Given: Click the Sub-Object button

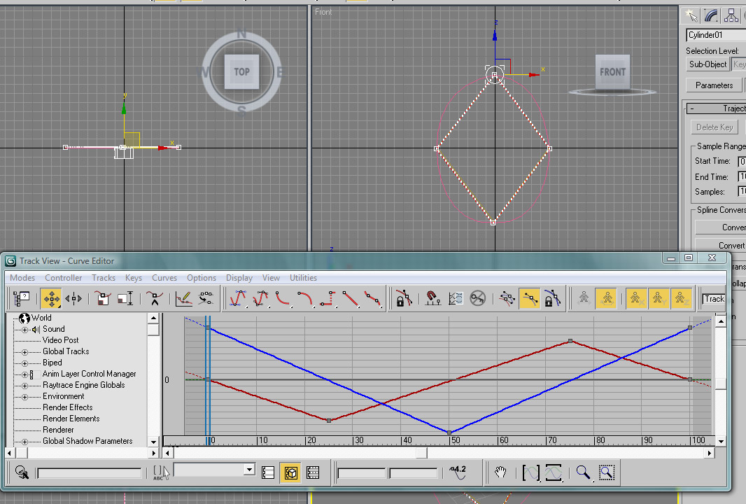Looking at the screenshot, I should 708,64.
